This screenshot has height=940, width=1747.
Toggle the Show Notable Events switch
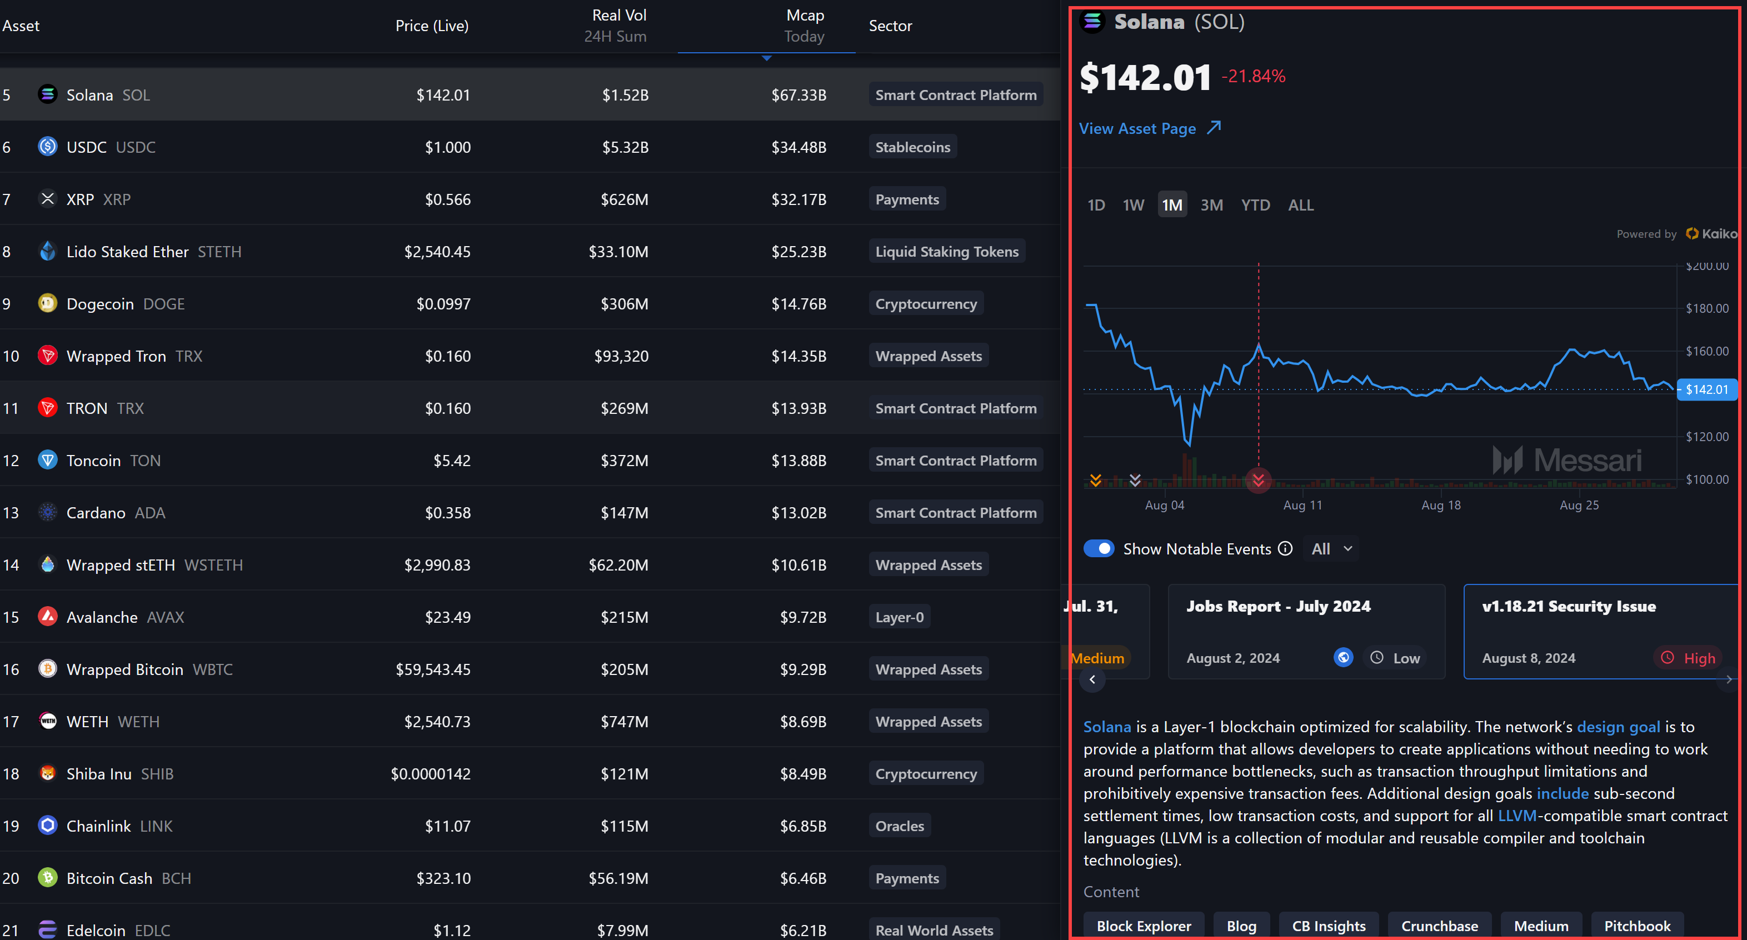coord(1099,548)
